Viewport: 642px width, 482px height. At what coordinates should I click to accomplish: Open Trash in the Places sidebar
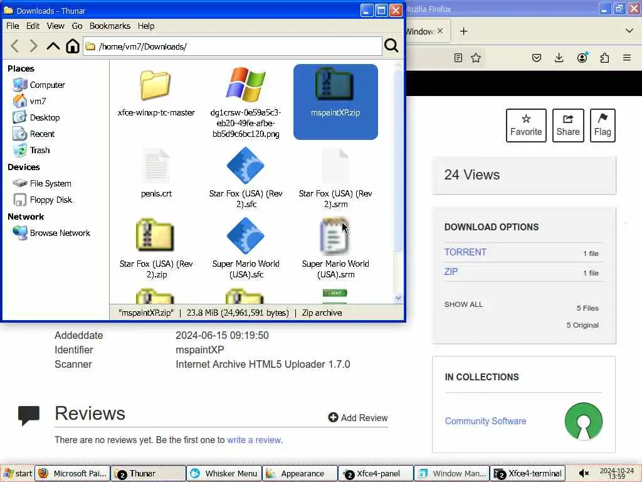click(x=31, y=150)
